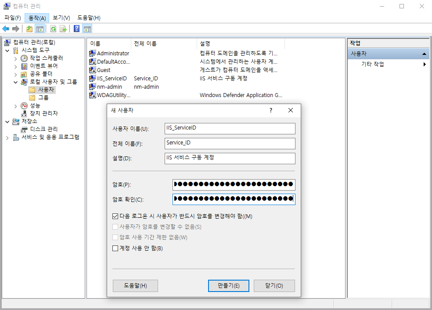The width and height of the screenshot is (432, 310).
Task: Collapse the 시스템 도구 tree node
Action: point(7,50)
